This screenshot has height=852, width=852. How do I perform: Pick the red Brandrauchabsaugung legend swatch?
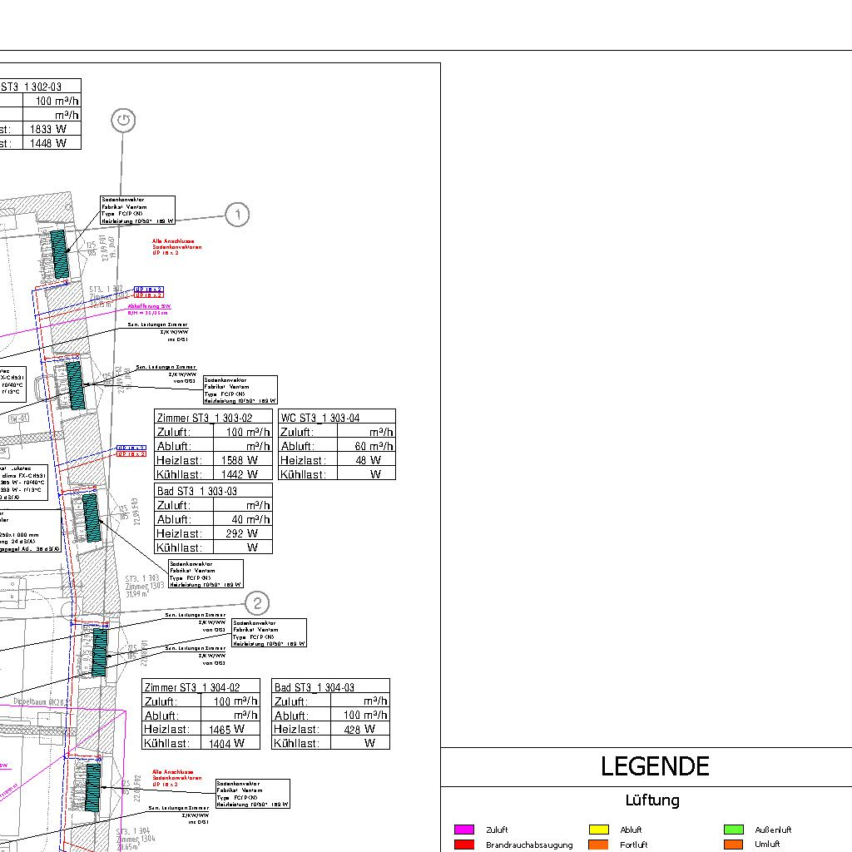463,845
